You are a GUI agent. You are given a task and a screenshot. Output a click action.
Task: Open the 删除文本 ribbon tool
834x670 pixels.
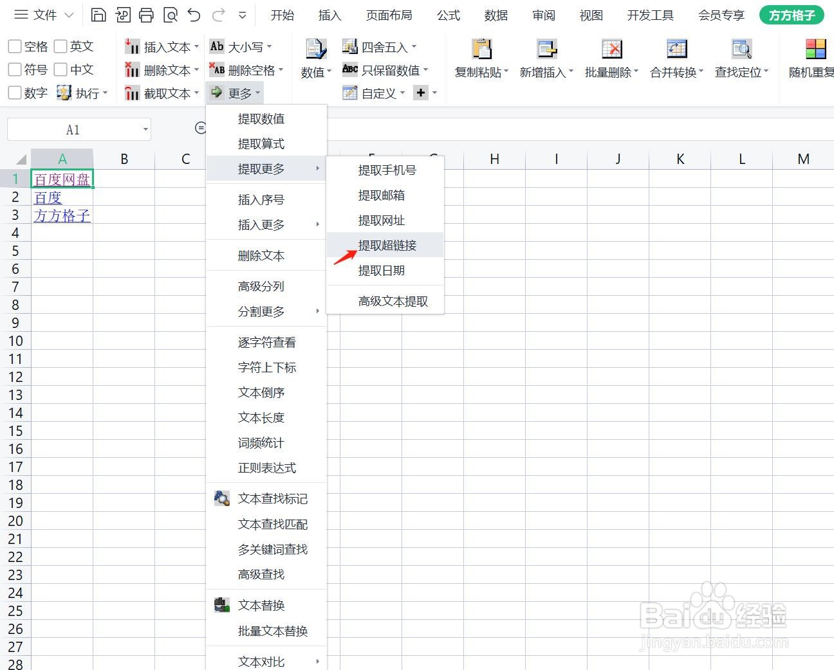[x=162, y=70]
